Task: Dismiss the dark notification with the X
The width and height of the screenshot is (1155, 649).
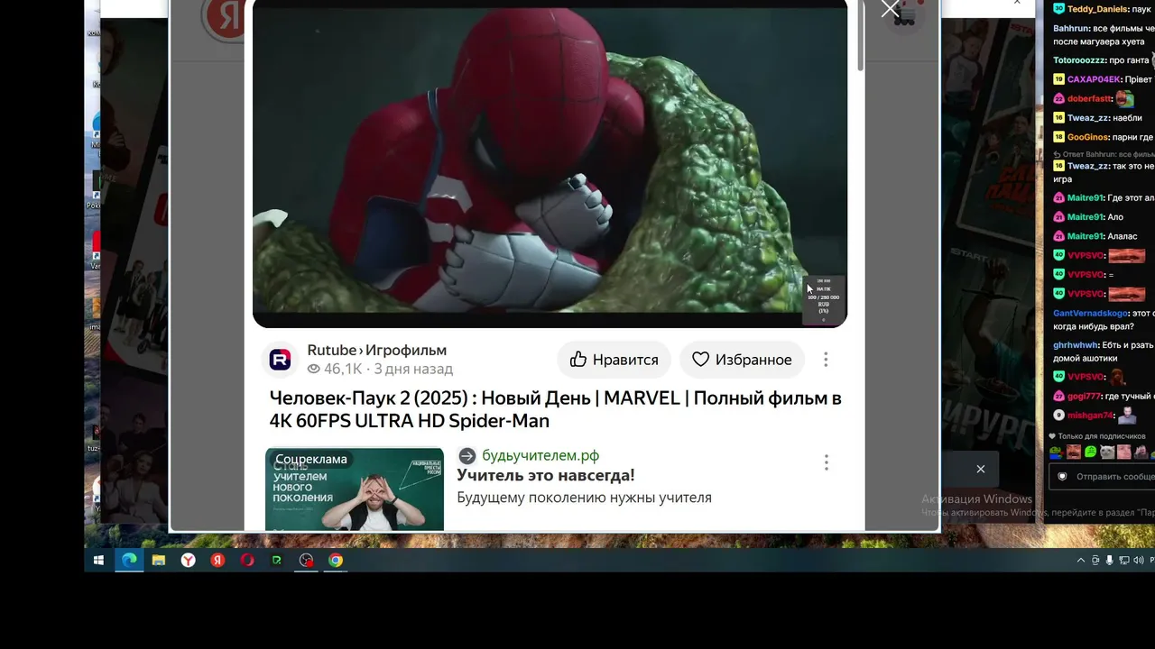Action: [981, 469]
